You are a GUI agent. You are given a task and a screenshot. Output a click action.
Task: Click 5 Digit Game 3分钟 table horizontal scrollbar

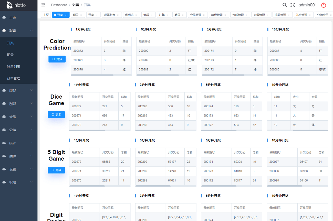[x=153, y=186]
